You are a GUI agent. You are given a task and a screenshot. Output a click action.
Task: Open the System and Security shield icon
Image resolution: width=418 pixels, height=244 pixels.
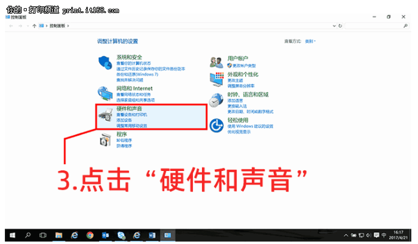(x=105, y=62)
